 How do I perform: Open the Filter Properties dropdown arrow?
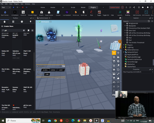click(152, 72)
